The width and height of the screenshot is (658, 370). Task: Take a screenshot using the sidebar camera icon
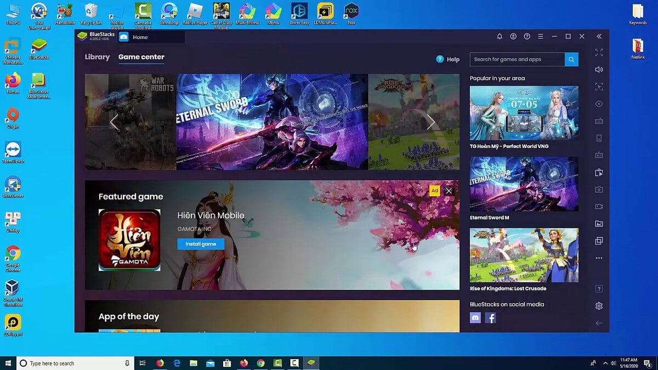tap(599, 189)
